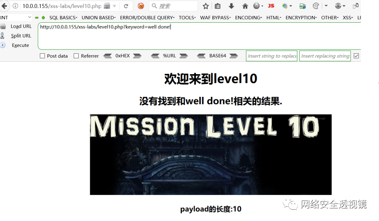Open the downloads arrow icon
The width and height of the screenshot is (379, 221).
[x=231, y=6]
